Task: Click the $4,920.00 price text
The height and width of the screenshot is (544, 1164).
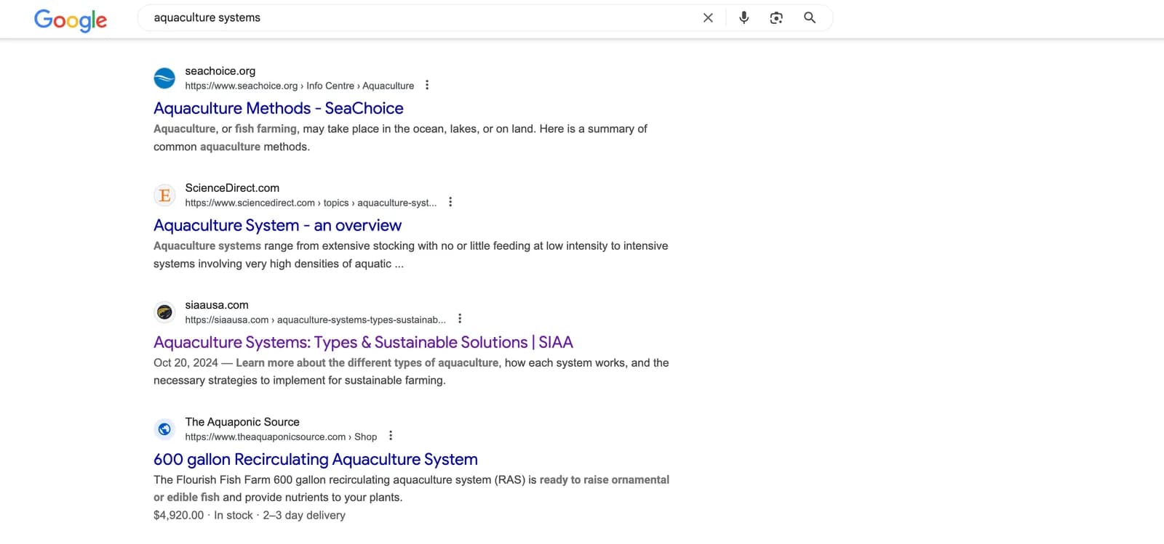Action: [179, 515]
